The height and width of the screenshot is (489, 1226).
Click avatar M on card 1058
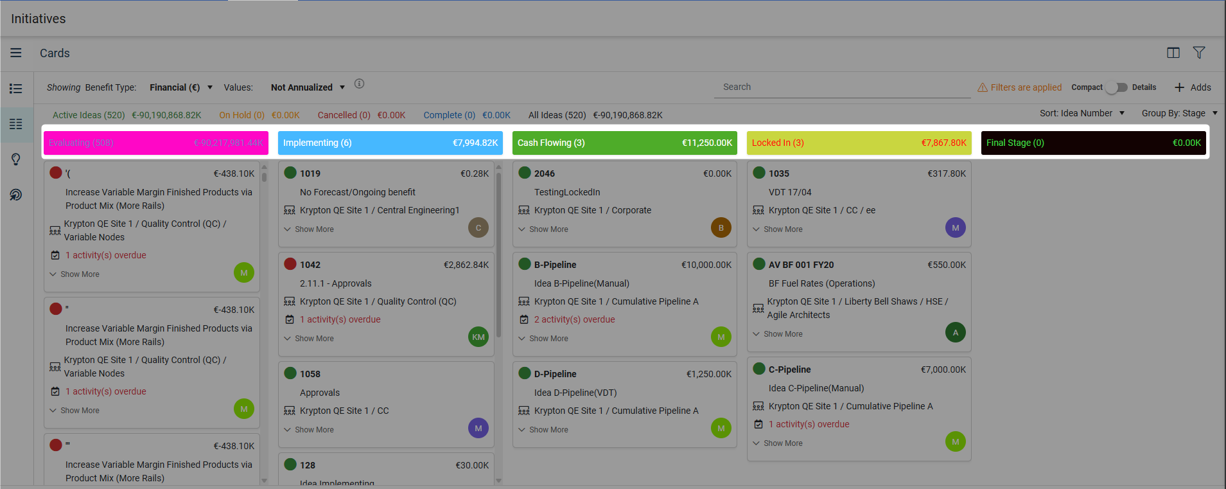pos(478,428)
